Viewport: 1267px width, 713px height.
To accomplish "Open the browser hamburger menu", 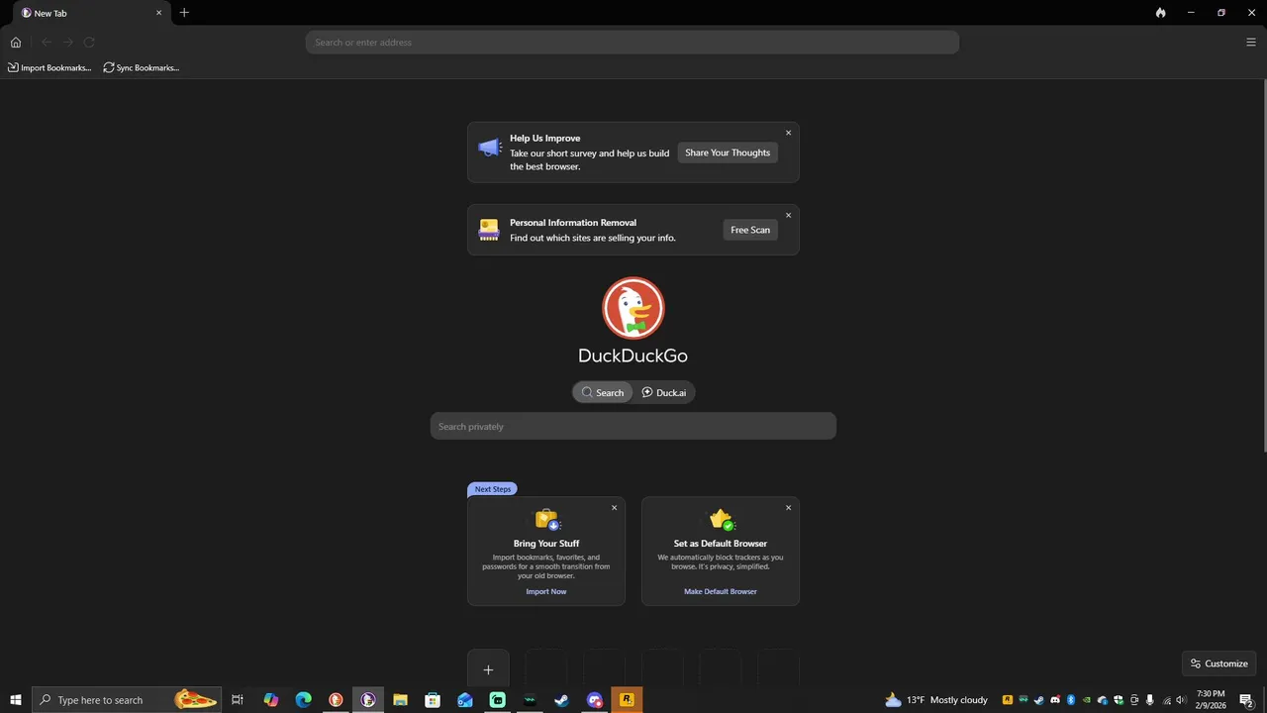I will tap(1251, 43).
